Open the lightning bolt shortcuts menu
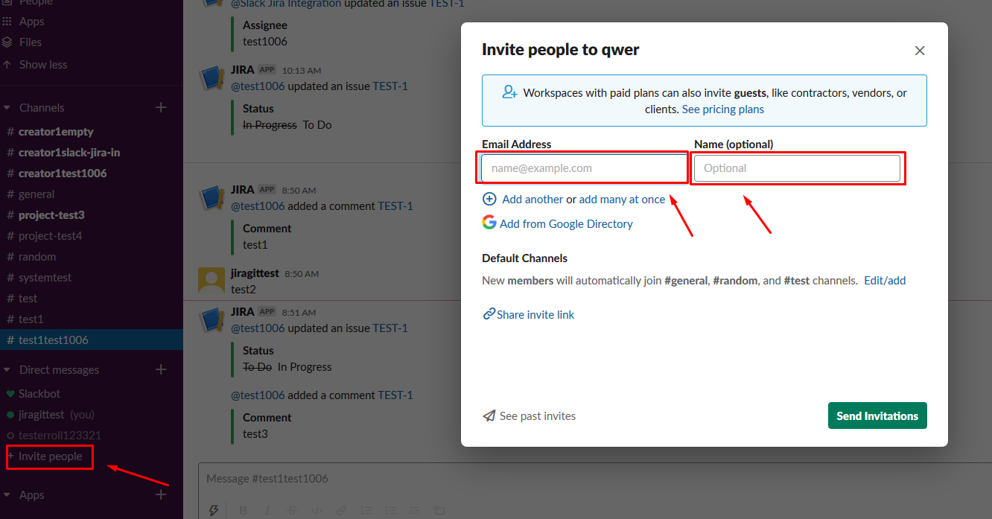Viewport: 992px width, 519px height. point(214,511)
